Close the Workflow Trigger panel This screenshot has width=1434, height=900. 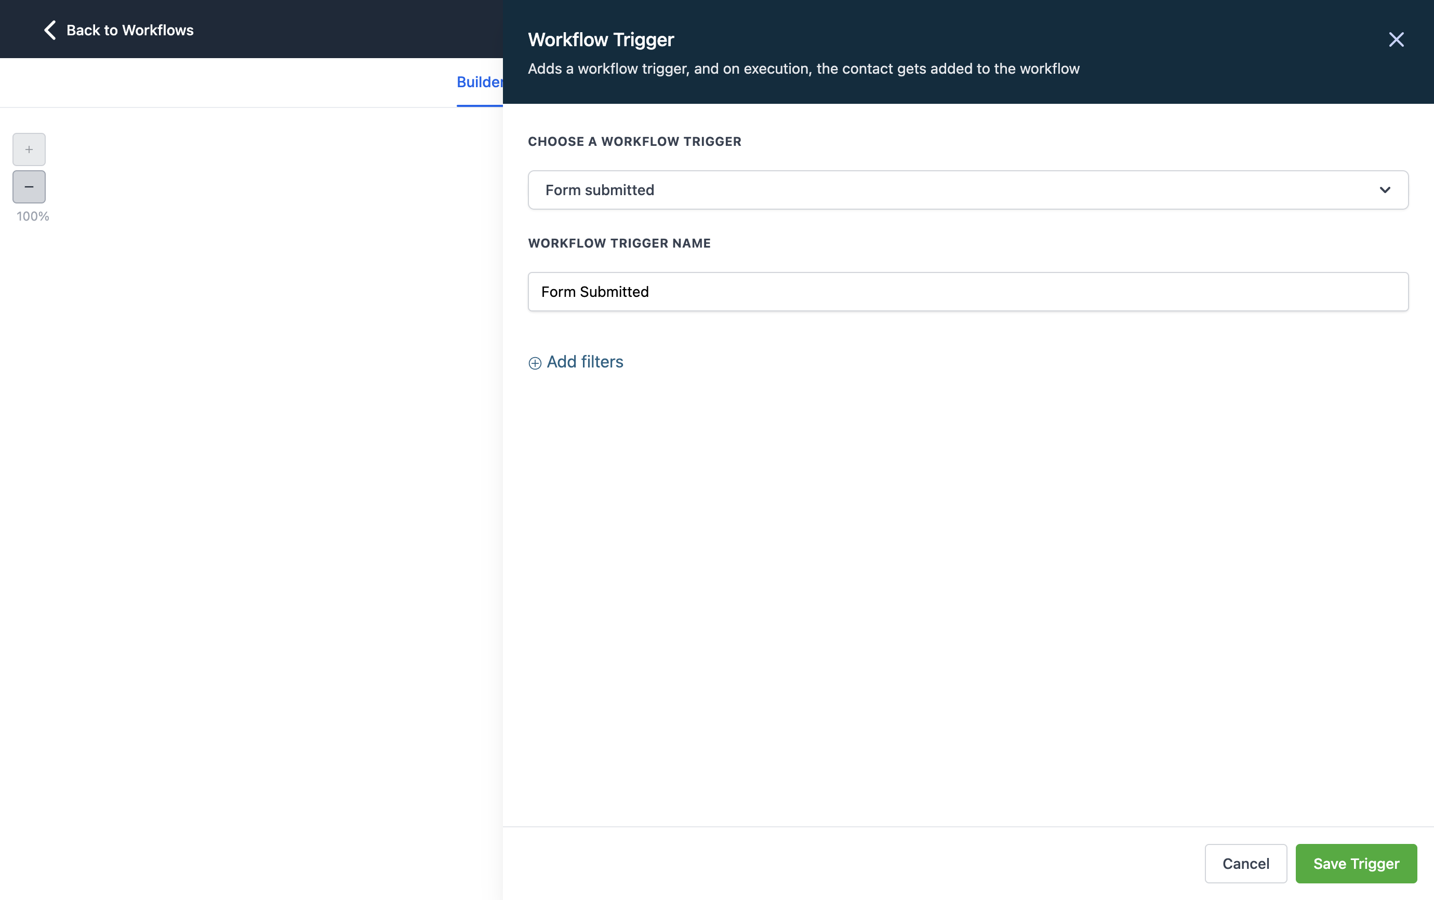point(1396,40)
